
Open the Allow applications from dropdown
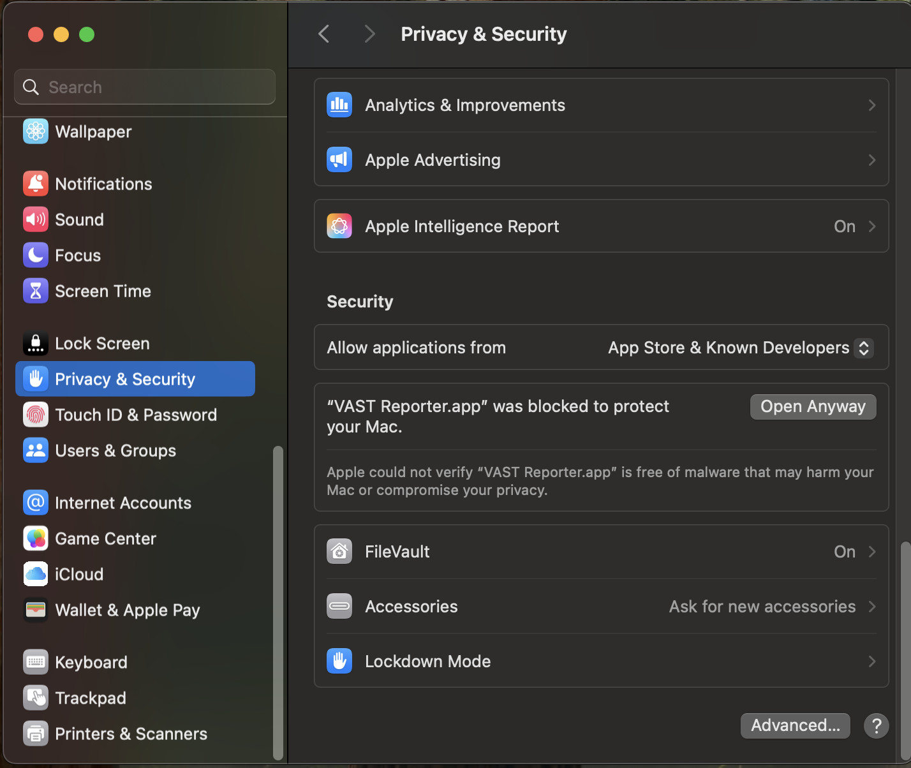pos(864,348)
